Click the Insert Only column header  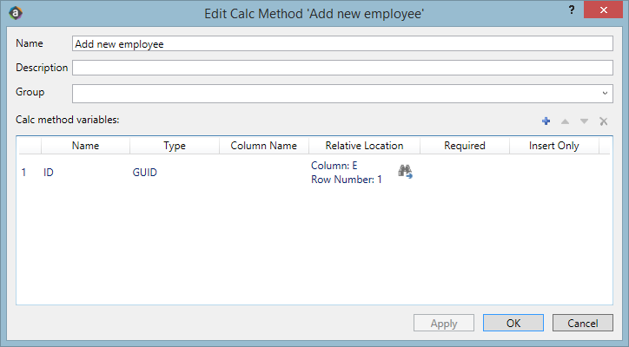pos(553,146)
